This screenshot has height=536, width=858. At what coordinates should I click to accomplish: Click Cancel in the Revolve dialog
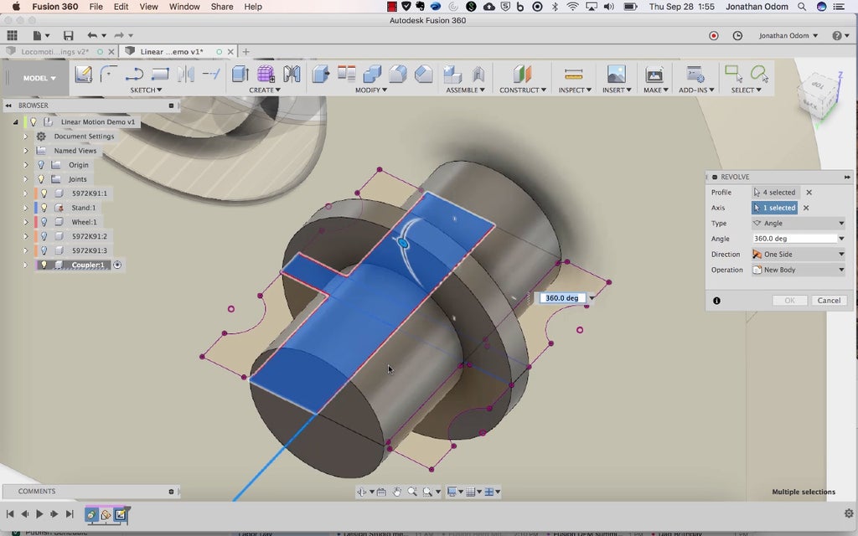click(x=828, y=301)
